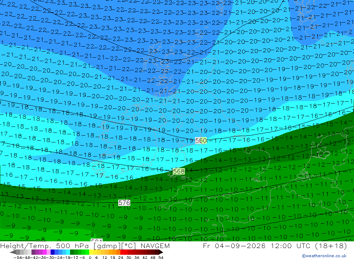Open the weatheronline.co.uk copyright link

click(324, 256)
